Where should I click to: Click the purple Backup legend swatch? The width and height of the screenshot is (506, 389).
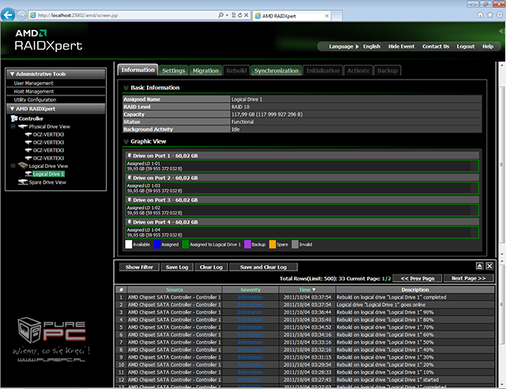pos(247,244)
